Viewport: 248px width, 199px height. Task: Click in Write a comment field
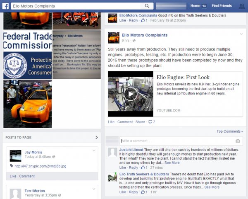(x=181, y=141)
